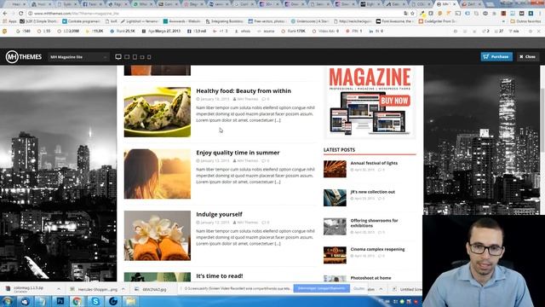Click the 'Age Março 27, 2013' SEO entry
The width and height of the screenshot is (545, 307).
pos(161,31)
